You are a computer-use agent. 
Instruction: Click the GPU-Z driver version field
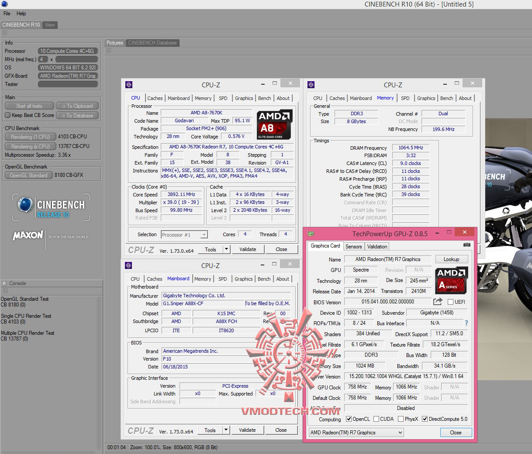tap(406, 376)
